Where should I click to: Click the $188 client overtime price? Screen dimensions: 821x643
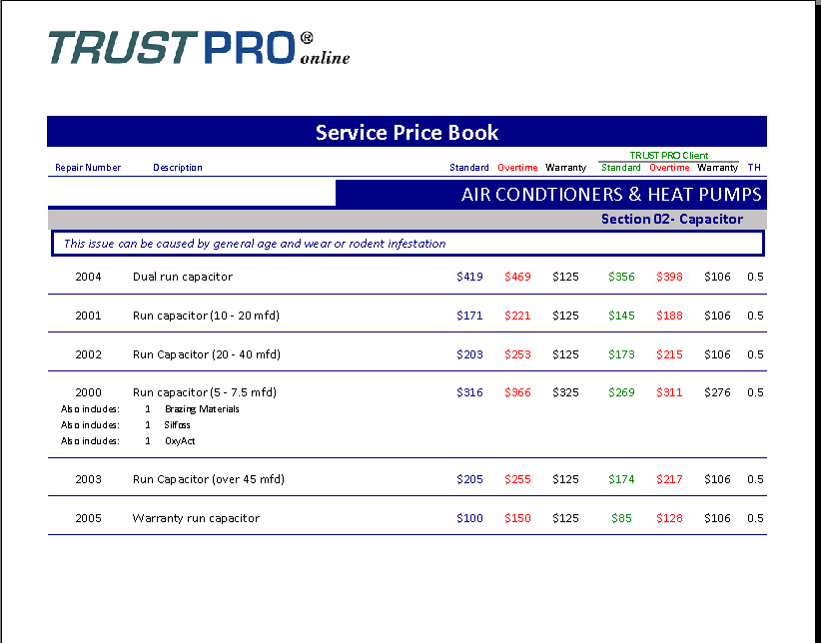pos(669,316)
